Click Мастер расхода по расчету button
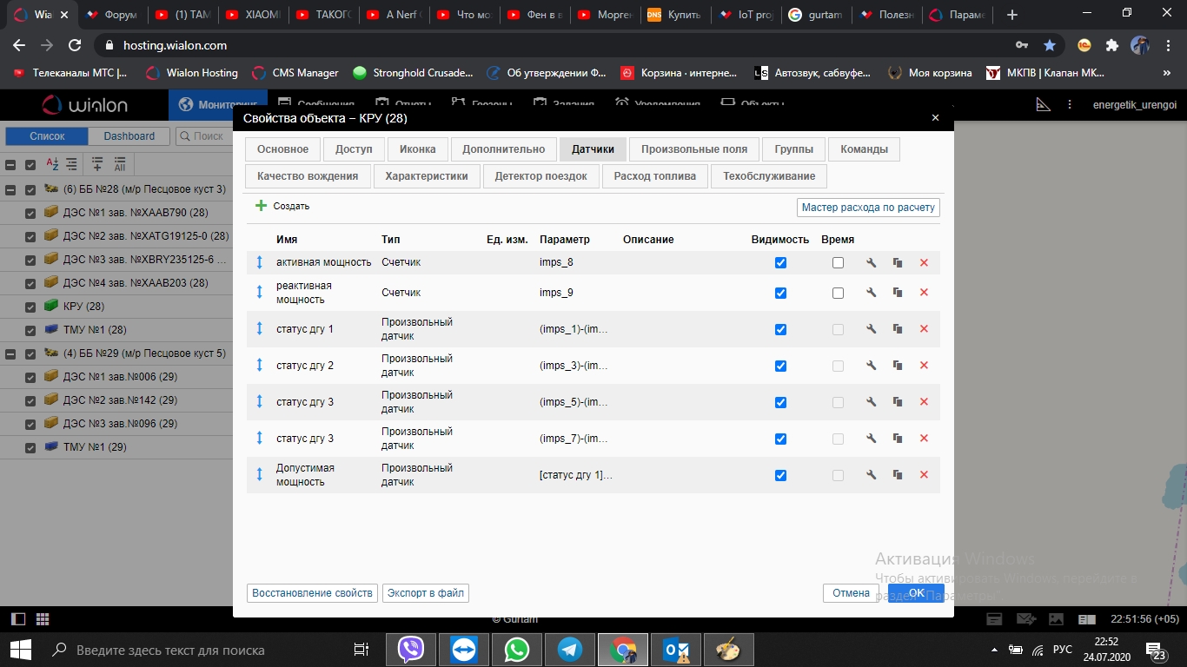Viewport: 1187px width, 667px height. pos(867,208)
